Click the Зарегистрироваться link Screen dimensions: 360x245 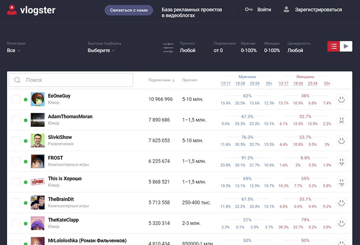[319, 10]
